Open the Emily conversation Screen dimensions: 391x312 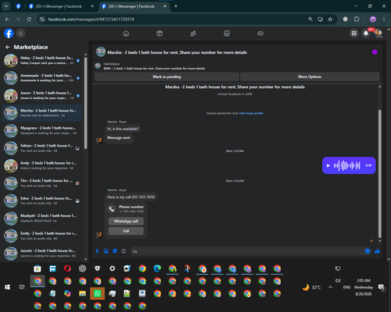point(41,236)
